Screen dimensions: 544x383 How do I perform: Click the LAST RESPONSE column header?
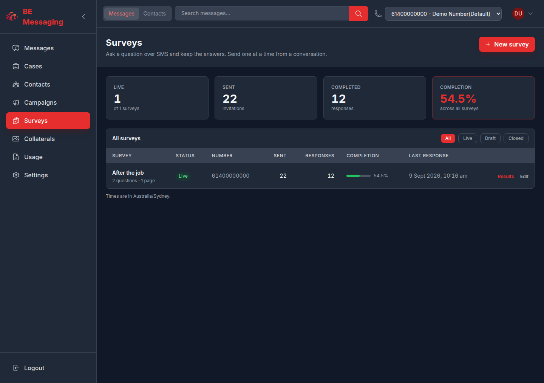[429, 156]
